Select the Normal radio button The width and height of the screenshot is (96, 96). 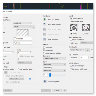click(x=71, y=34)
